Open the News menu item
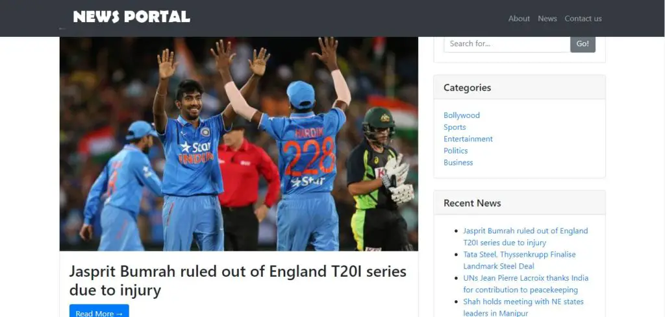The width and height of the screenshot is (665, 317). click(547, 19)
